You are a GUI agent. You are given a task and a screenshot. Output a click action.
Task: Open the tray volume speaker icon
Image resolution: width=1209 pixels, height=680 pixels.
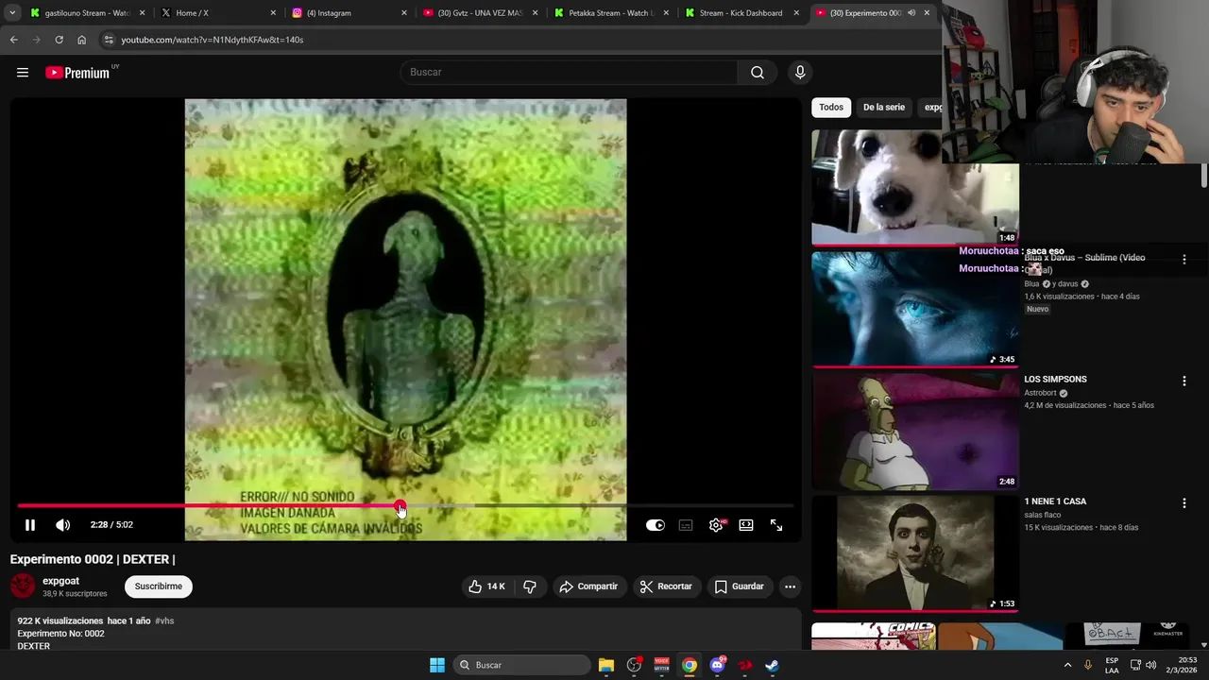(x=1150, y=665)
